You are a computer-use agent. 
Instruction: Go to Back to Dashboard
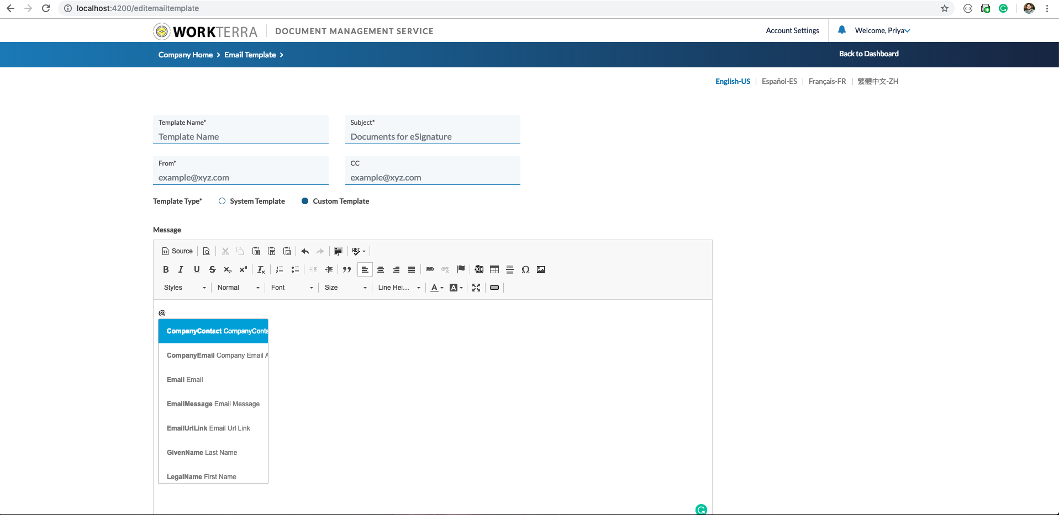[x=868, y=54]
